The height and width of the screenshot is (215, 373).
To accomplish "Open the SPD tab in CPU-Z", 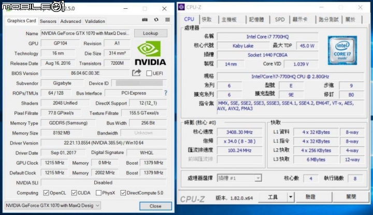I will tap(280, 20).
